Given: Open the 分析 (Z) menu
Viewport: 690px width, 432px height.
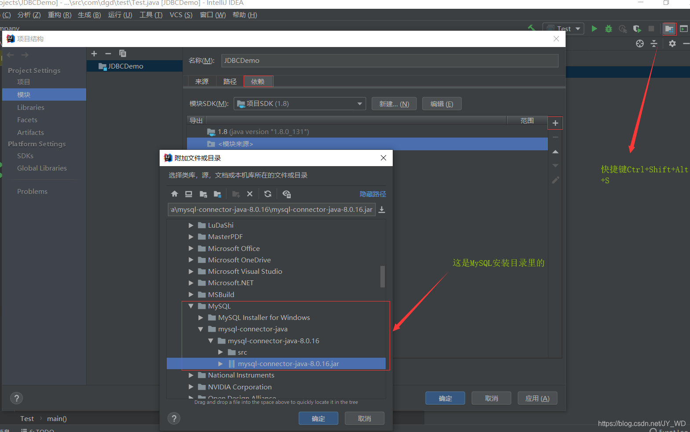Looking at the screenshot, I should (x=29, y=15).
